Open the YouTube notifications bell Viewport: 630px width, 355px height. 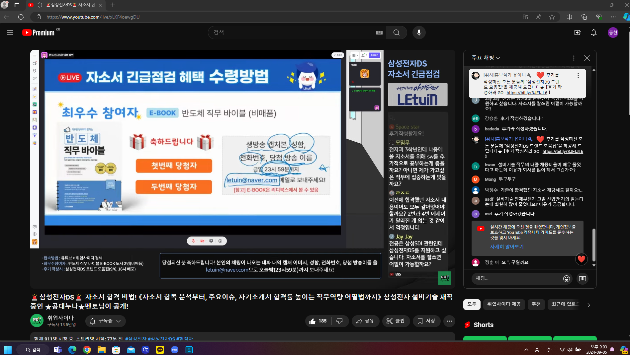[593, 33]
